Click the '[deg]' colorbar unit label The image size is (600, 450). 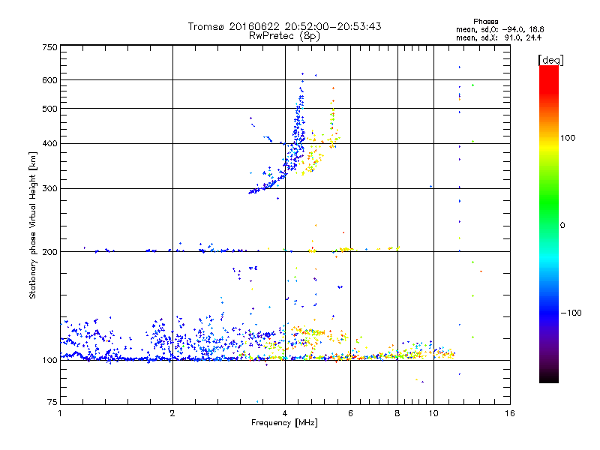pyautogui.click(x=550, y=60)
